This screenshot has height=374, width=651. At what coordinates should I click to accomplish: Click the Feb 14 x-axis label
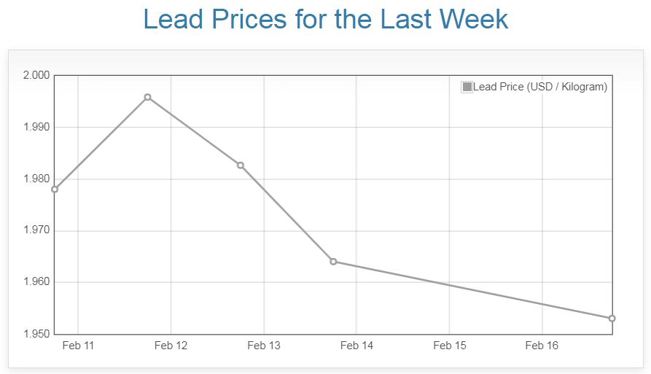click(356, 346)
